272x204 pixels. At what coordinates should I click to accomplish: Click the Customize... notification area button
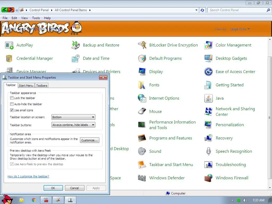click(x=90, y=140)
